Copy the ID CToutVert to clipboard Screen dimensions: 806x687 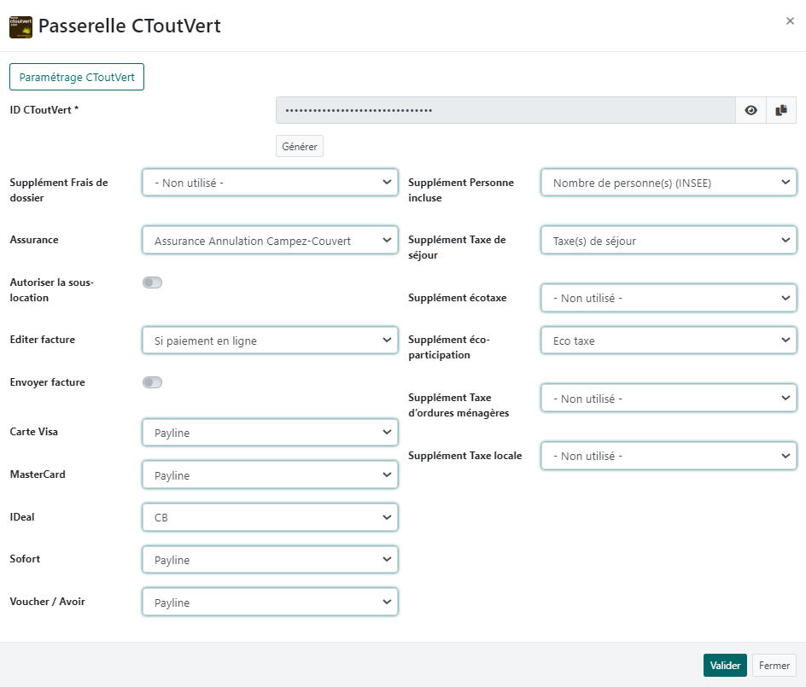pyautogui.click(x=780, y=110)
